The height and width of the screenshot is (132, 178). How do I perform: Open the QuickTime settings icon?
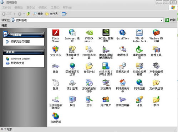coord(123,33)
